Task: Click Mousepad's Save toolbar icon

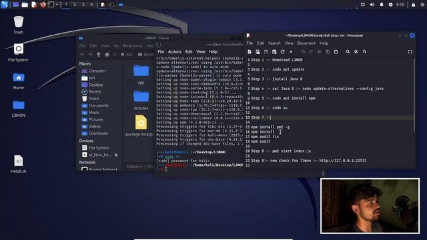Action: (266, 52)
